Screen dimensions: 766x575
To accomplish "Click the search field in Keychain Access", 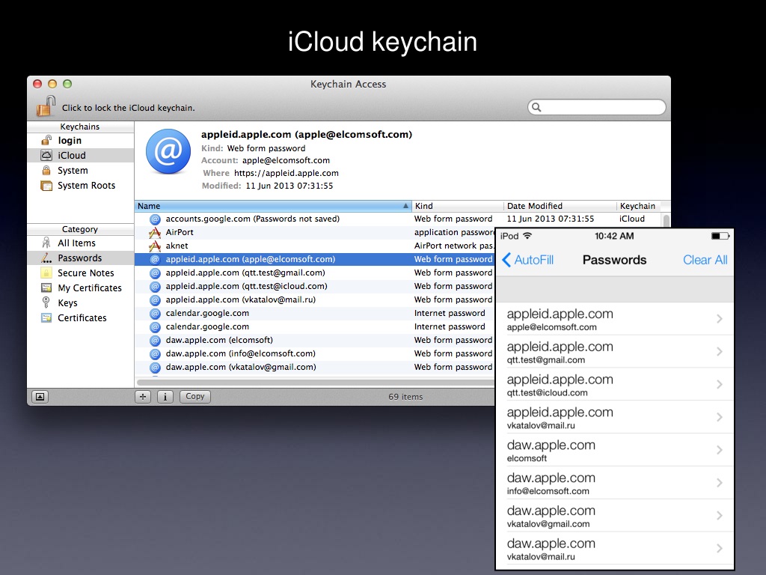I will coord(596,107).
